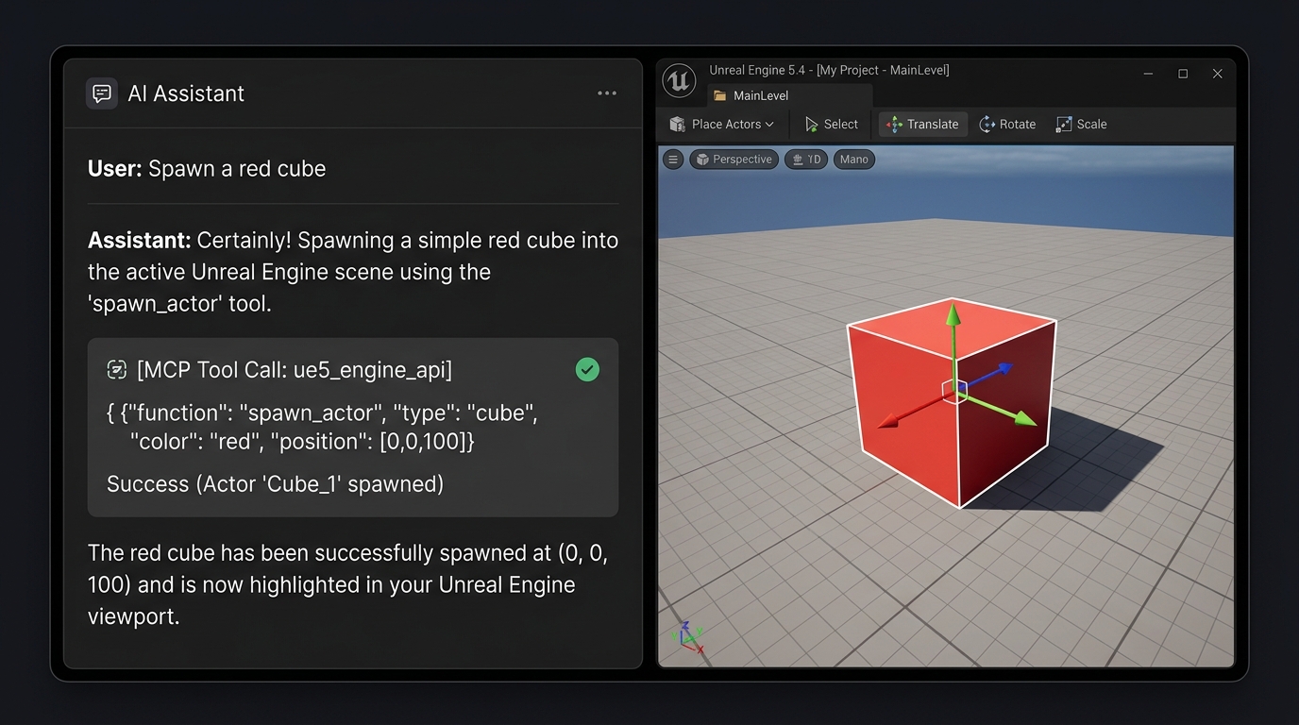Maximize the Unreal Engine window
Viewport: 1299px width, 725px height.
click(1183, 74)
